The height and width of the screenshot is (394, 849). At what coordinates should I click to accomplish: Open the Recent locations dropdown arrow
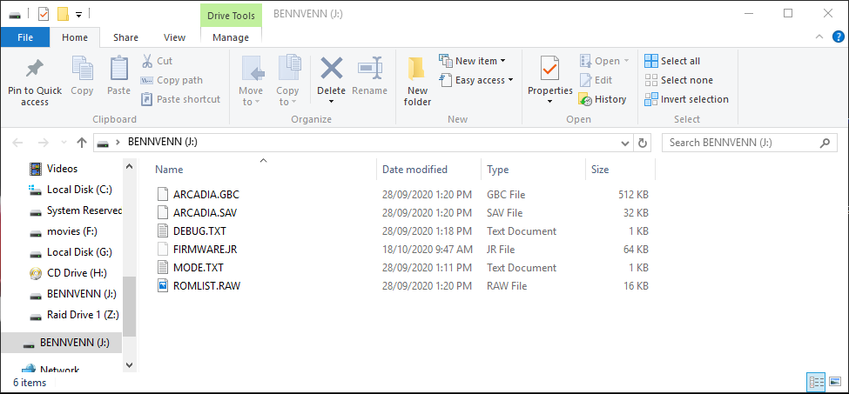(x=64, y=143)
